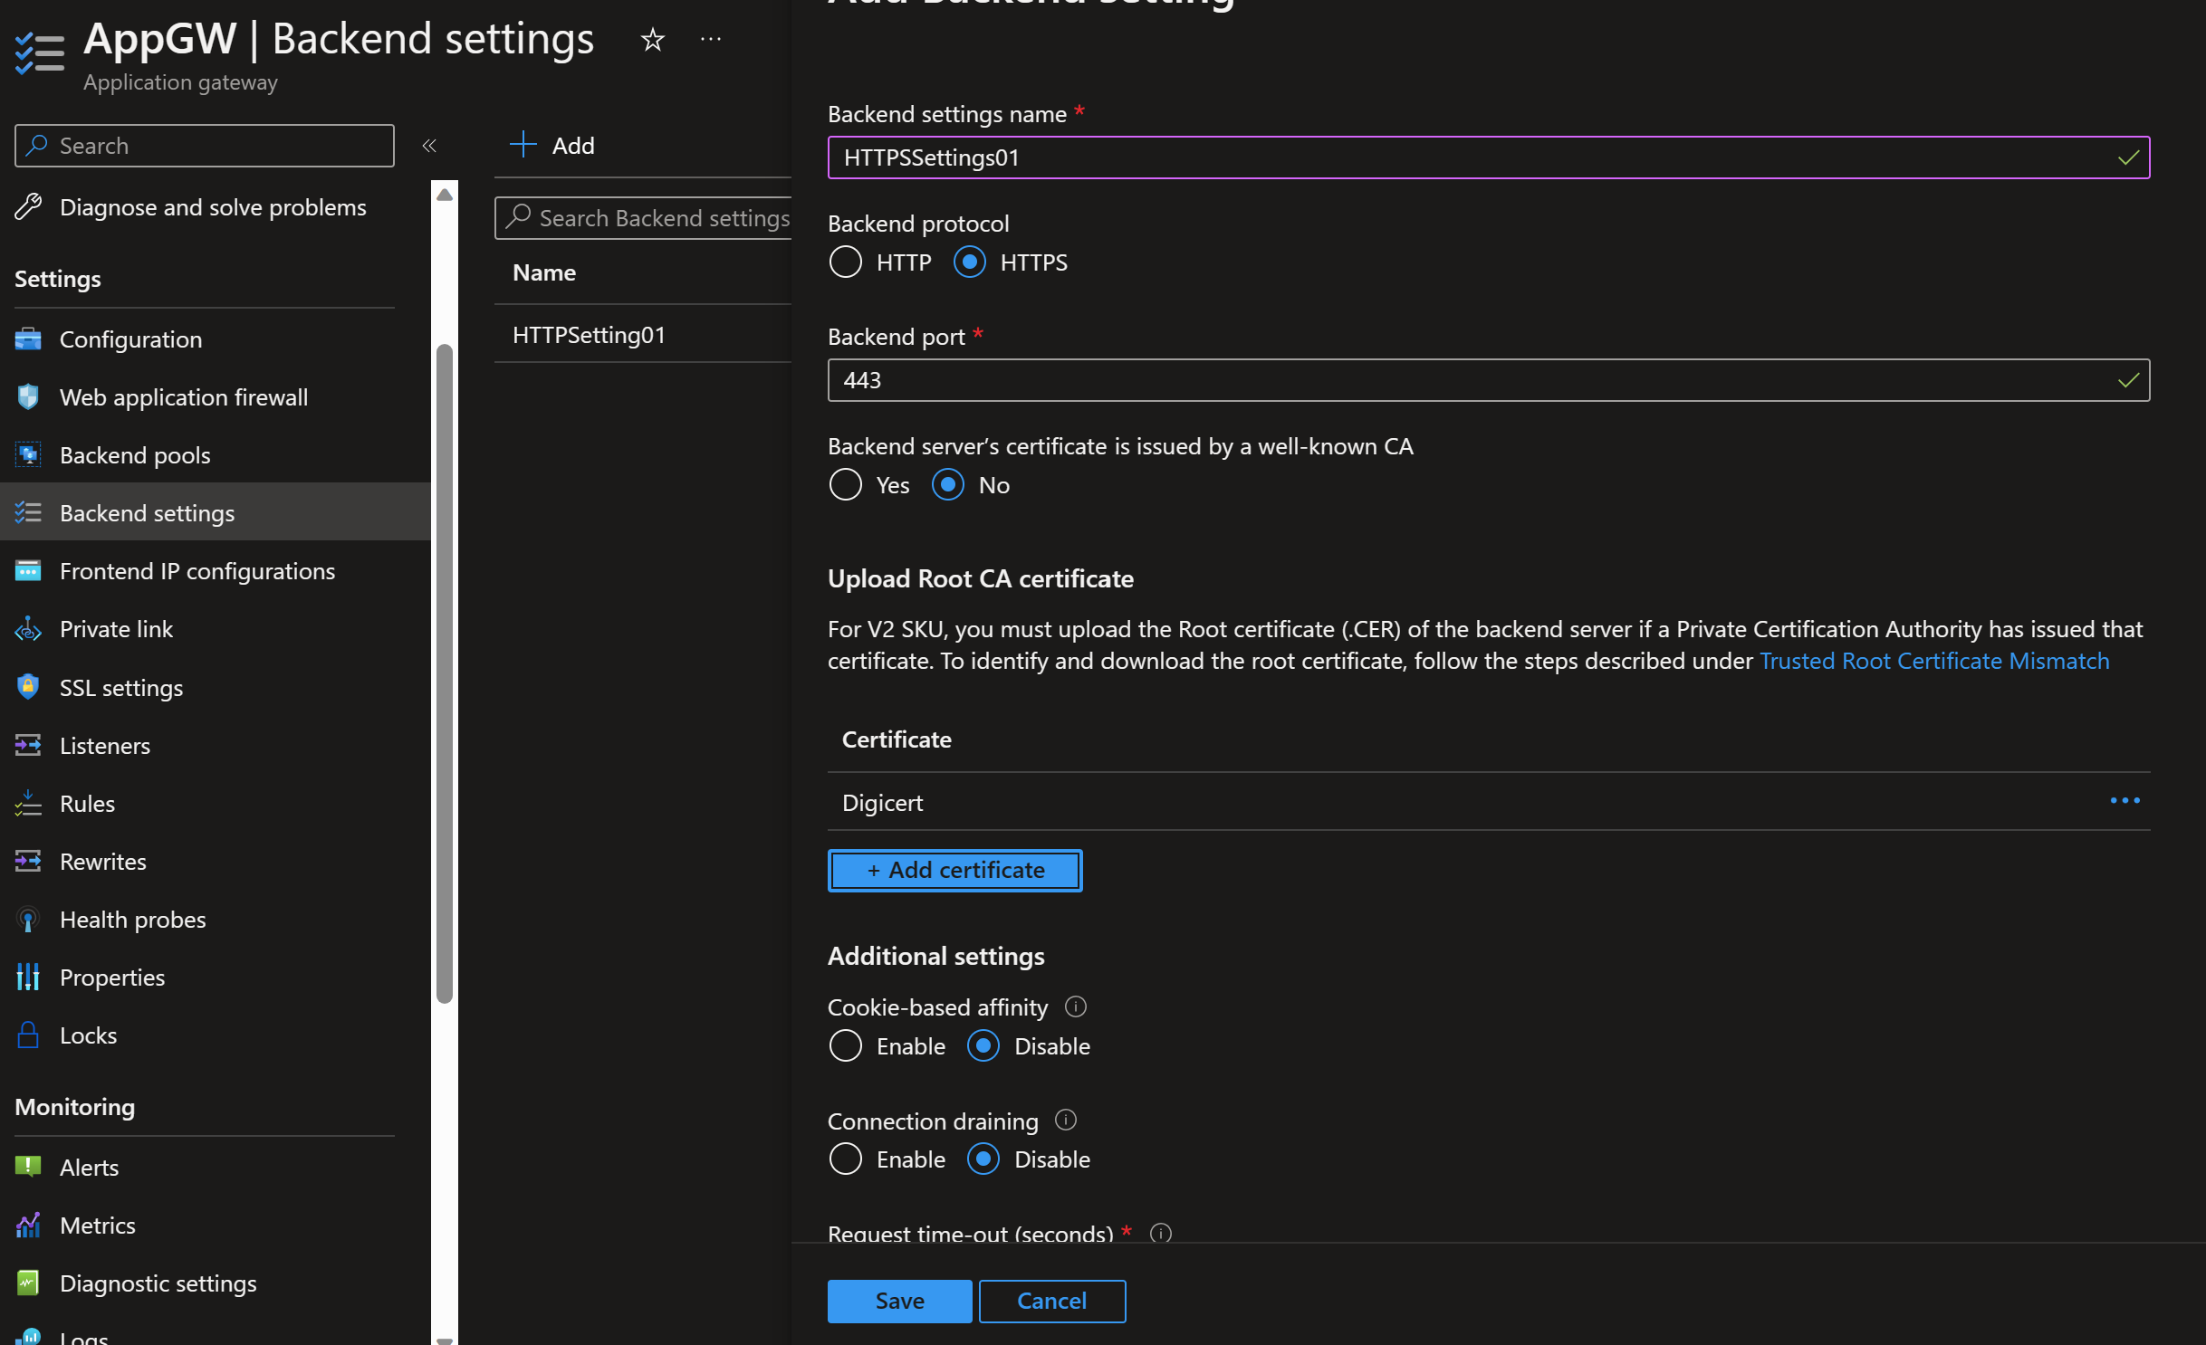This screenshot has width=2206, height=1345.
Task: Click the Add certificate button
Action: coord(954,870)
